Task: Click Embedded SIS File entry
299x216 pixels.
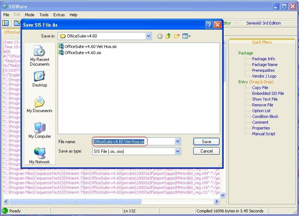Action: (x=268, y=93)
